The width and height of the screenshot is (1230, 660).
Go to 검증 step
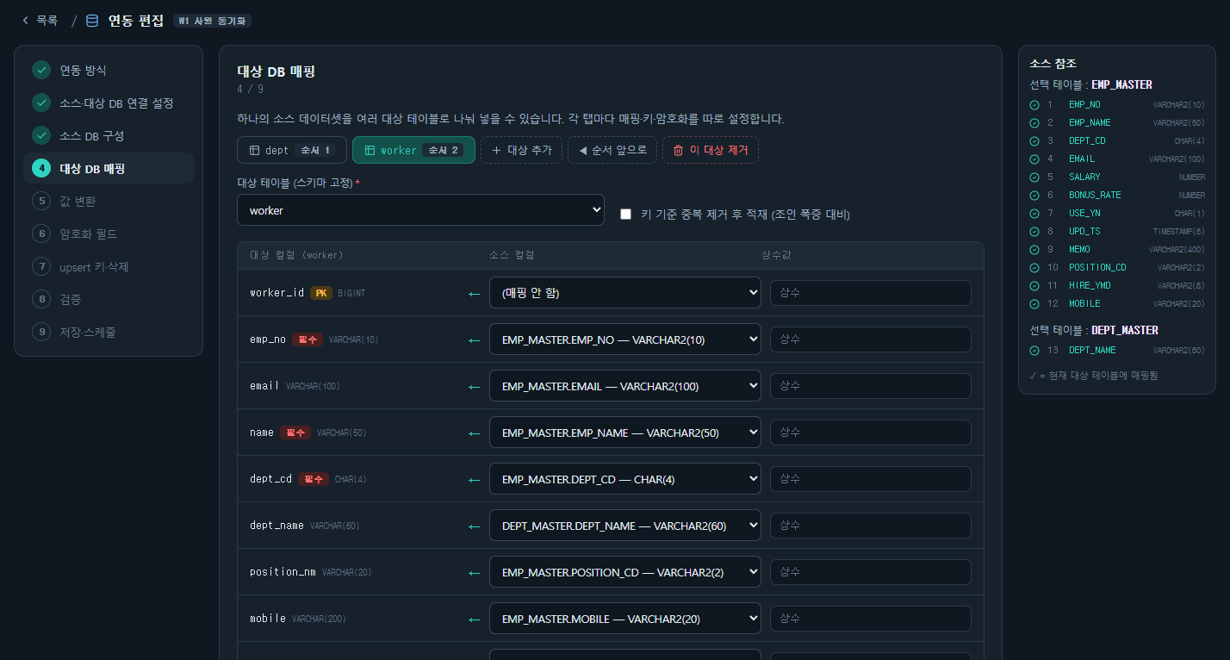point(109,299)
